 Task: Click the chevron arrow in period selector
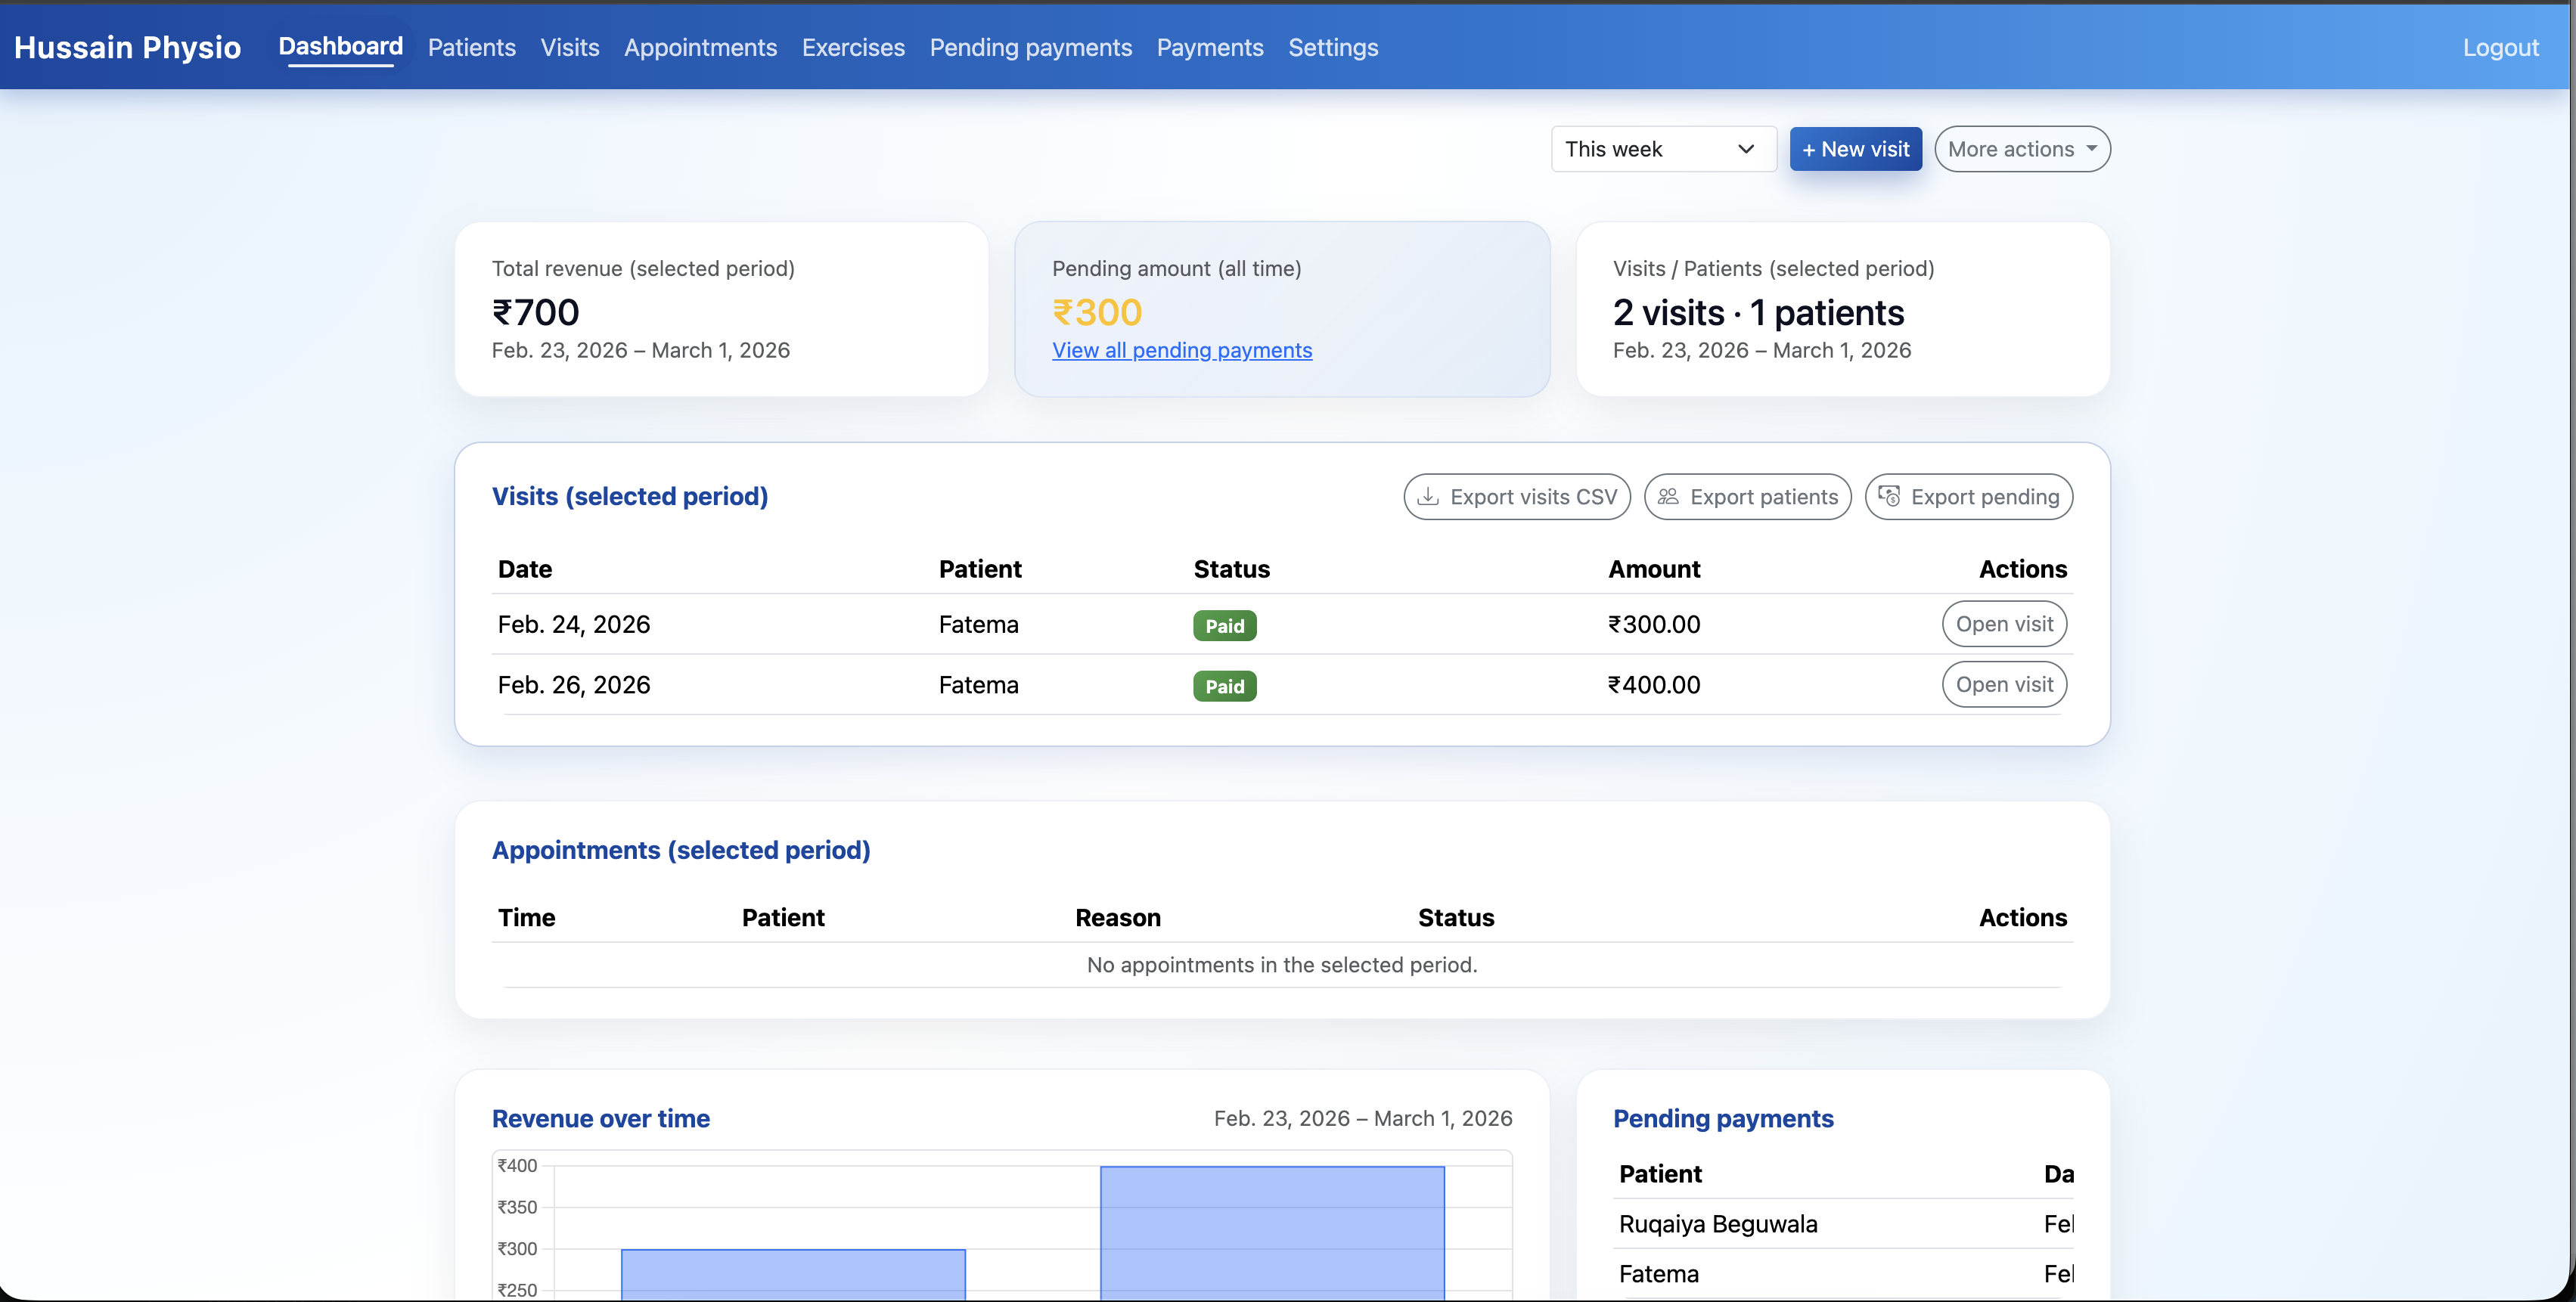(1746, 149)
